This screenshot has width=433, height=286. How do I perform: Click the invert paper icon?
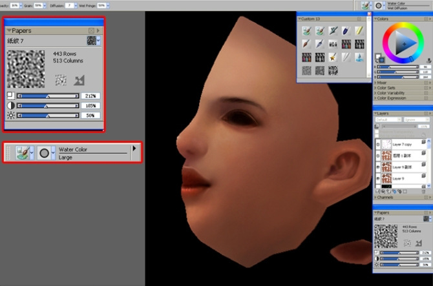[x=79, y=80]
